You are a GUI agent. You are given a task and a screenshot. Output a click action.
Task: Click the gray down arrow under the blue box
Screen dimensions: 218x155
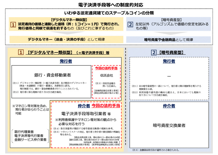[171, 33]
